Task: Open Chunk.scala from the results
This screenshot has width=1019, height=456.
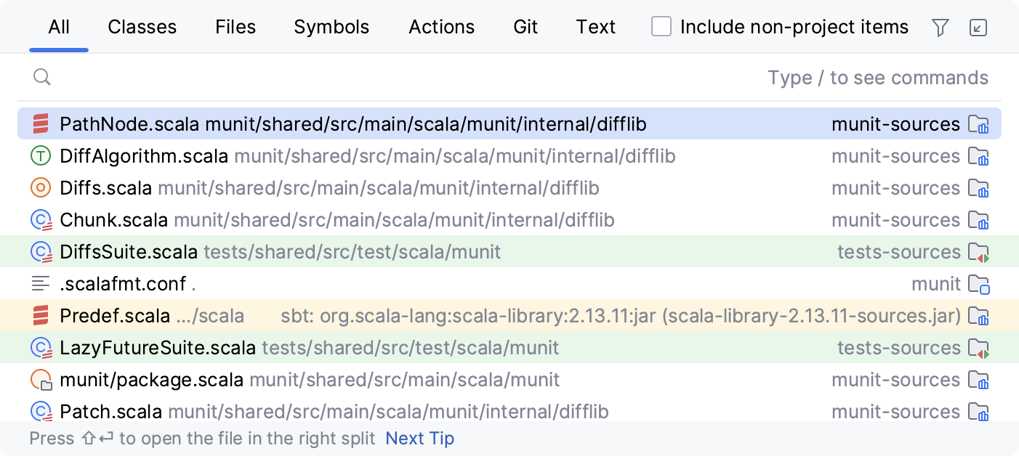Action: (x=114, y=220)
